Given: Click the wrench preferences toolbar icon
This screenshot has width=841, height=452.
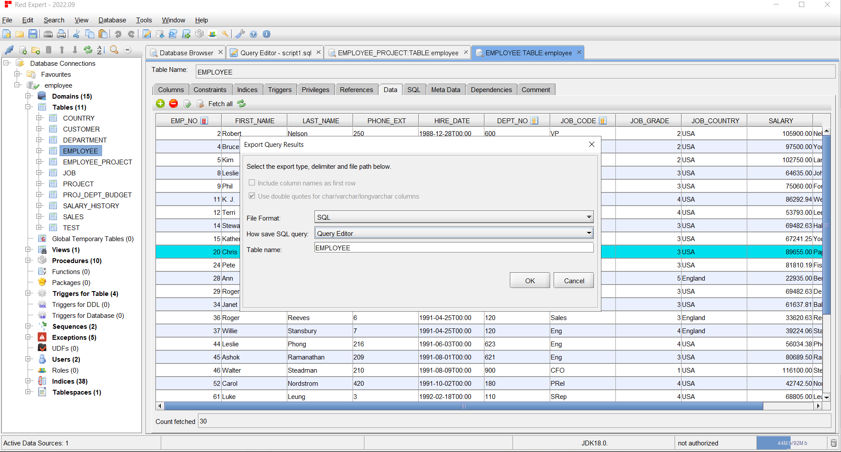Looking at the screenshot, I should coord(240,34).
